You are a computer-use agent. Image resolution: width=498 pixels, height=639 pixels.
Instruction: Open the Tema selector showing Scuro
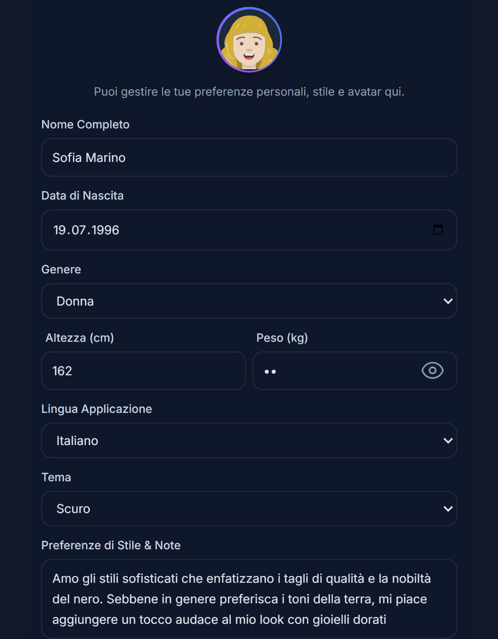click(249, 508)
